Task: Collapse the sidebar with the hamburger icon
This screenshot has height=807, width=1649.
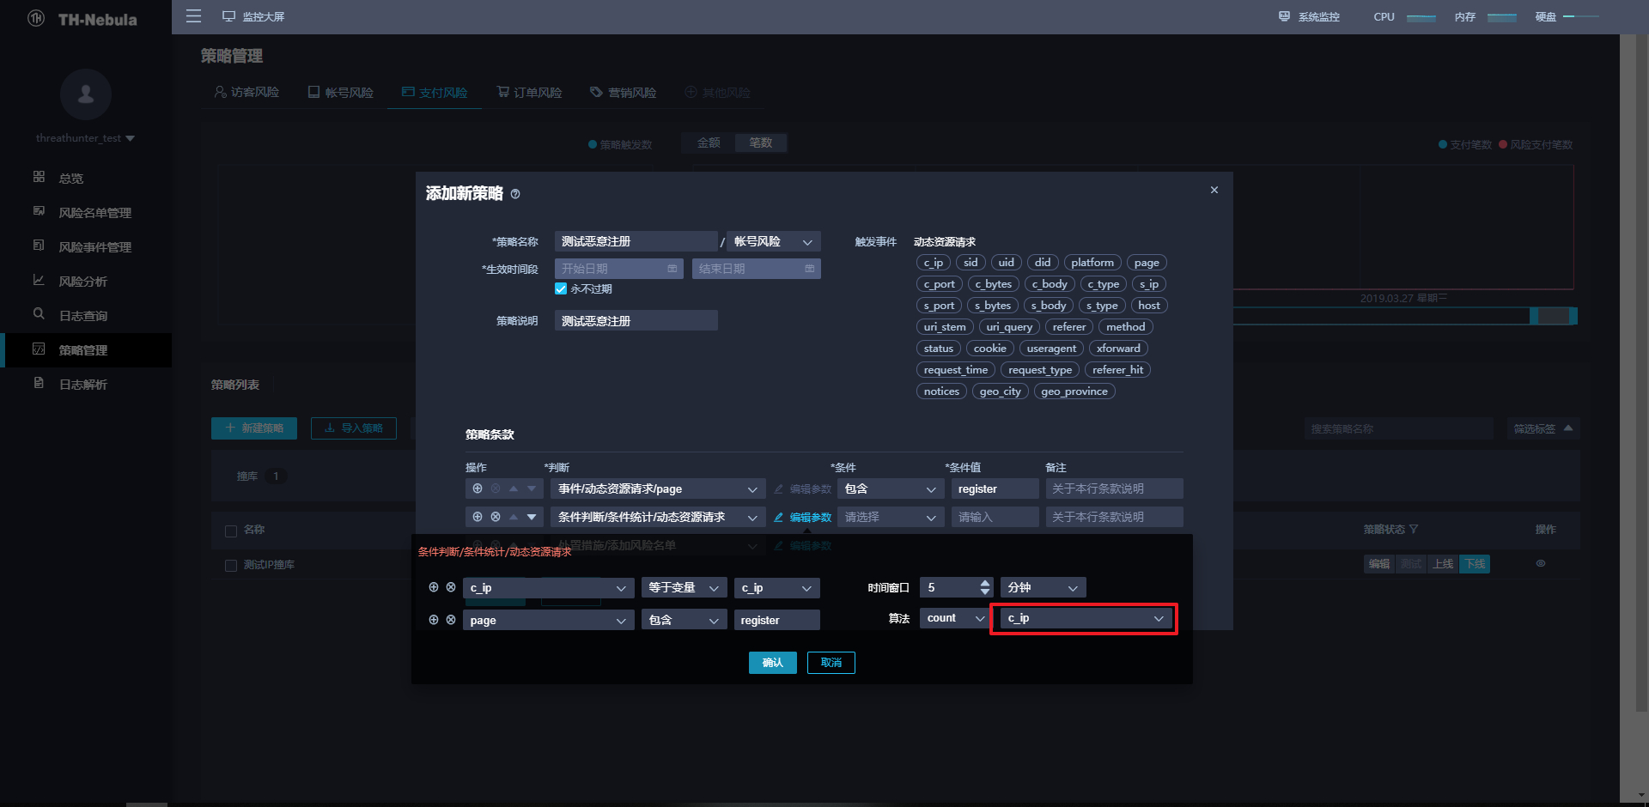Action: click(x=194, y=16)
